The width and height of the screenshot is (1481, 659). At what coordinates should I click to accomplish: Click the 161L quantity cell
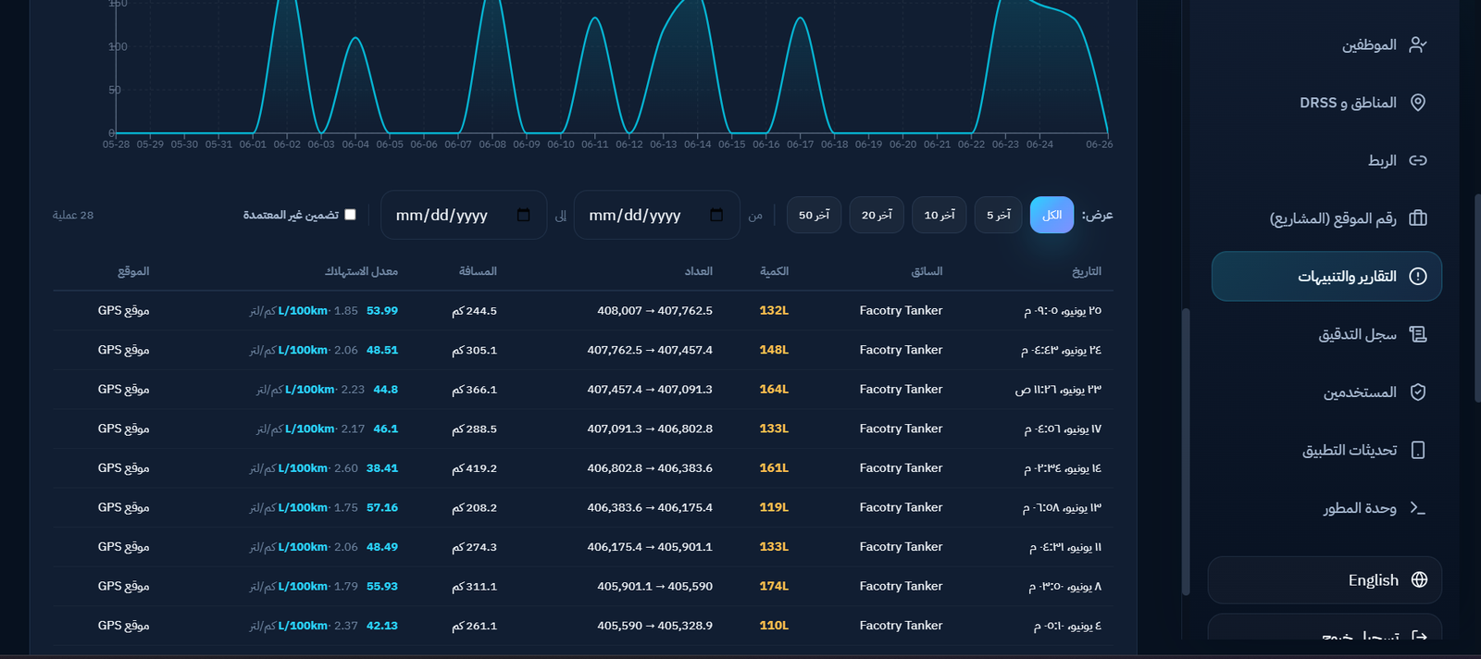(x=774, y=468)
